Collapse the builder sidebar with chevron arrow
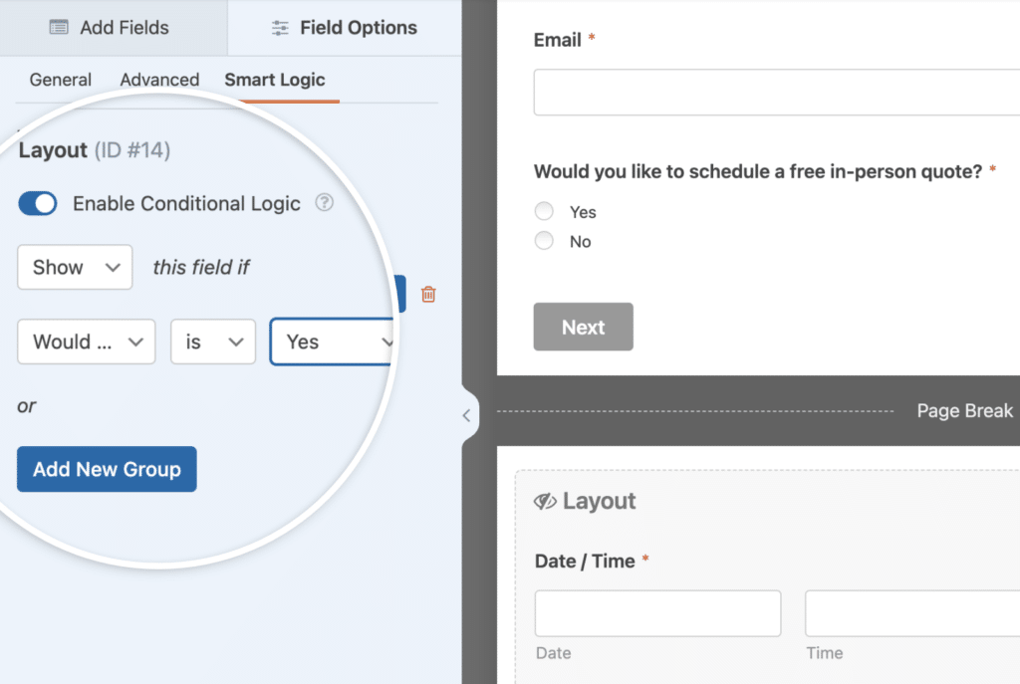This screenshot has height=684, width=1020. [x=468, y=414]
